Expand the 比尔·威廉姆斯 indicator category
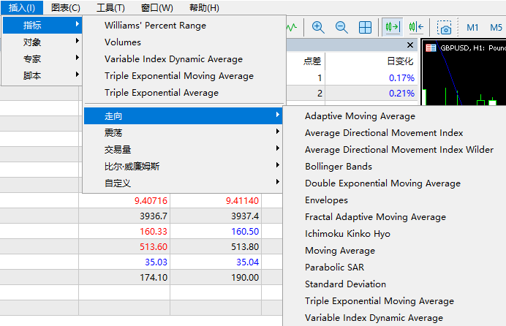The height and width of the screenshot is (326, 506). point(183,166)
